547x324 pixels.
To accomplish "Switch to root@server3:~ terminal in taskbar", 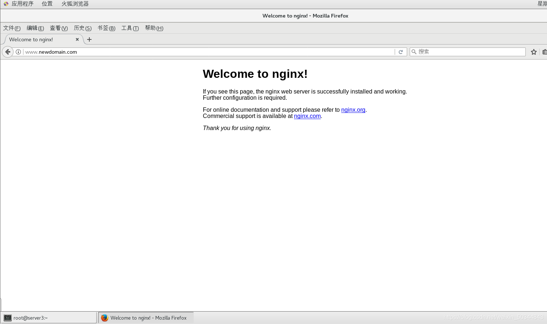I will click(49, 318).
